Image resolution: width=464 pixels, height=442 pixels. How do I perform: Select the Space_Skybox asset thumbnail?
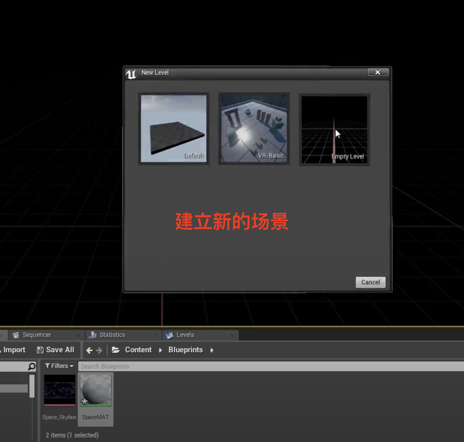coord(59,390)
